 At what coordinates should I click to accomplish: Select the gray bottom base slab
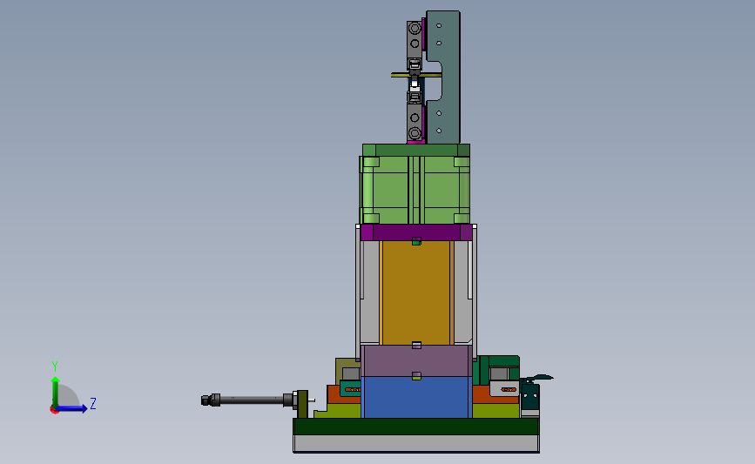[x=416, y=443]
